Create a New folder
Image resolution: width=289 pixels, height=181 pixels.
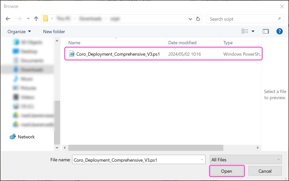[x=54, y=31]
